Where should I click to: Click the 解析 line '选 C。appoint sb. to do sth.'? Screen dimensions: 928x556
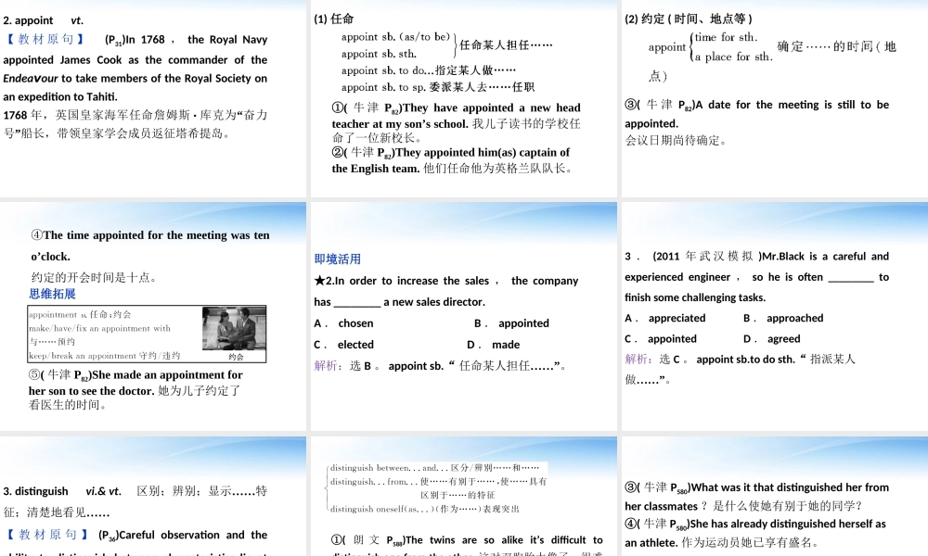click(x=740, y=370)
